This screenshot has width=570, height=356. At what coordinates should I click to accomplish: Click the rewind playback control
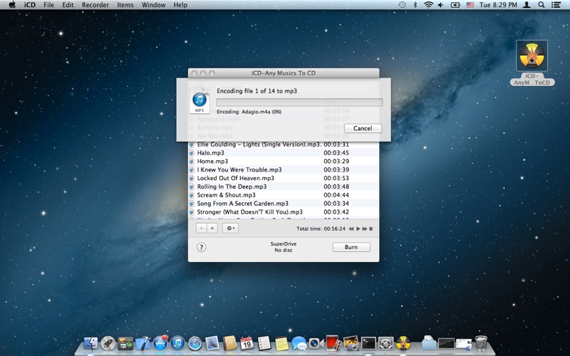click(351, 229)
